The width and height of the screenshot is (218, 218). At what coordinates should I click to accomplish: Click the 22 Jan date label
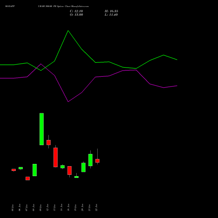click(x=96, y=208)
